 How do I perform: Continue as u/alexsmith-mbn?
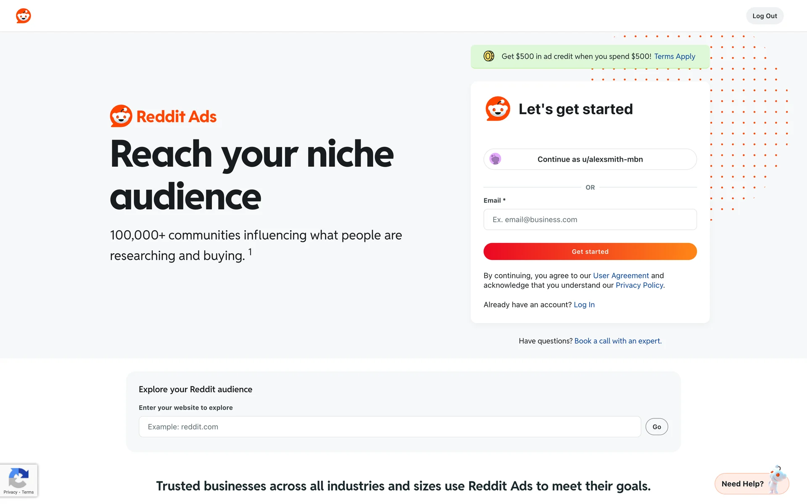coord(590,159)
